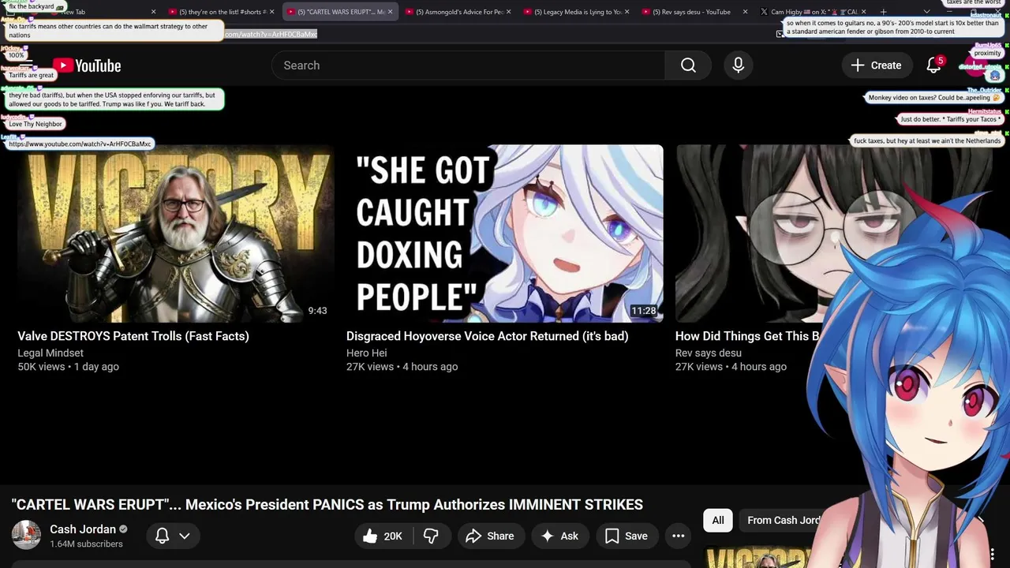Open more actions three-dot menu
The image size is (1010, 568).
pos(678,536)
